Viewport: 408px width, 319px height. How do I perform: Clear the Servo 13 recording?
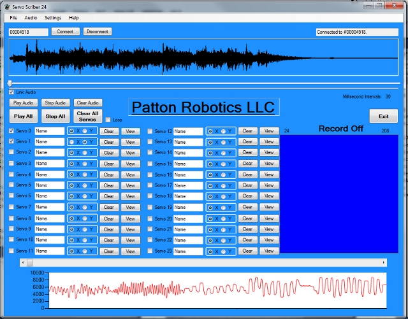247,142
